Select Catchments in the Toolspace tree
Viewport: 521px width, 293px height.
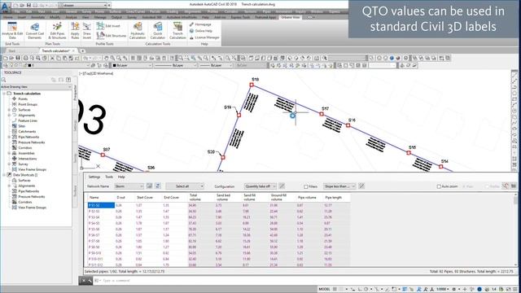pos(27,132)
